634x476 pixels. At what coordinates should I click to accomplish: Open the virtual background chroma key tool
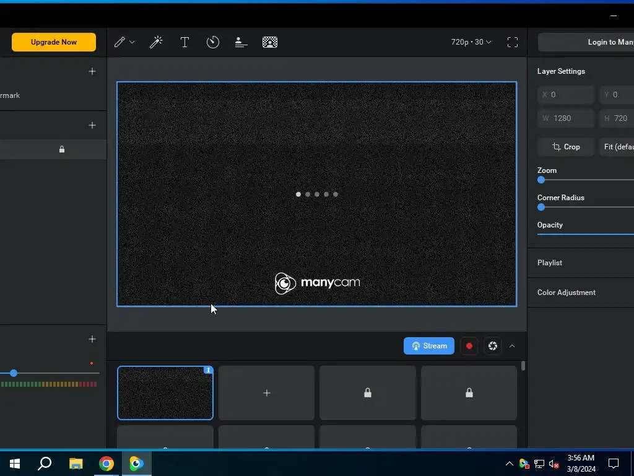coord(270,42)
